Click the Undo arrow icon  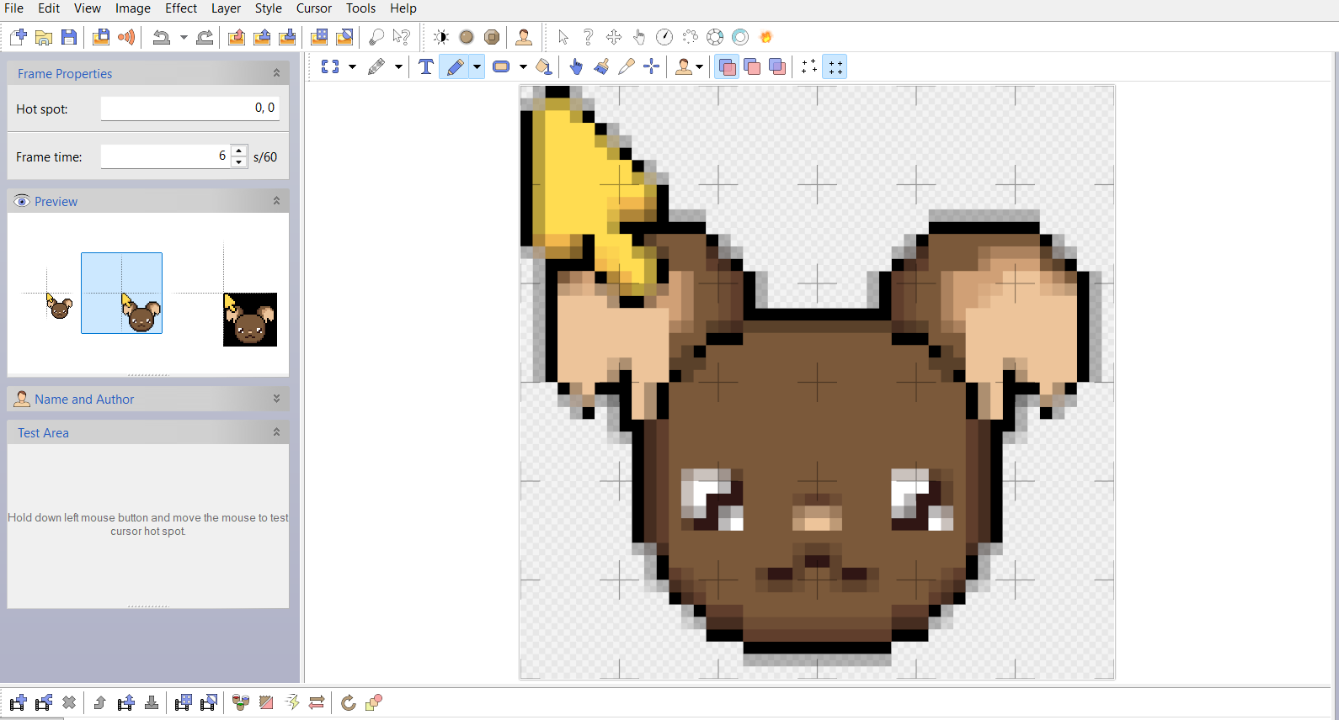161,37
